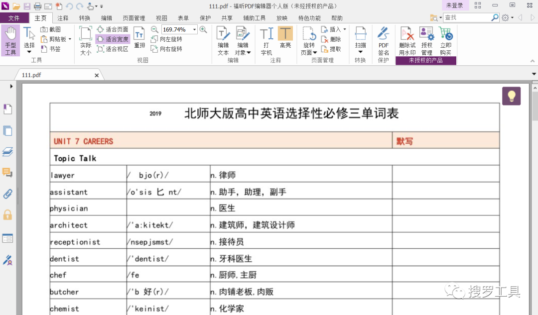538x315 pixels.
Task: Click the email envelope icon in quick access toolbar
Action: coord(48,6)
